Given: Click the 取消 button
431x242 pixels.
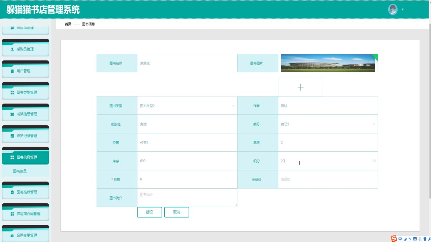Looking at the screenshot, I should 177,212.
